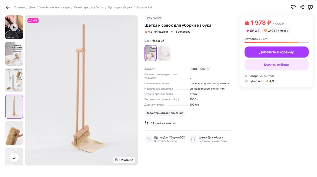The height and width of the screenshot is (177, 317).
Task: Click the Похожие similar items button
Action: pos(124,160)
